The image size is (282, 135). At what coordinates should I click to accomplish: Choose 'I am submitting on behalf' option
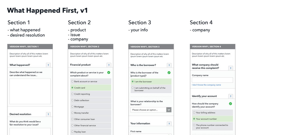(x=133, y=88)
